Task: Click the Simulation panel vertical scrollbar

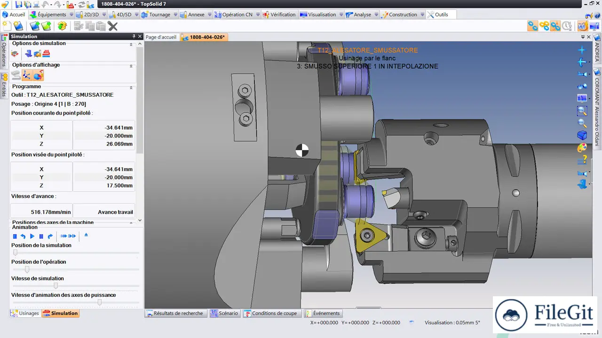Action: pos(140,100)
